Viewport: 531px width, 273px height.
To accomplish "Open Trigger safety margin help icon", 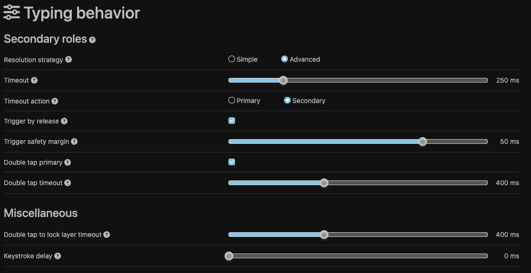I will pyautogui.click(x=74, y=141).
